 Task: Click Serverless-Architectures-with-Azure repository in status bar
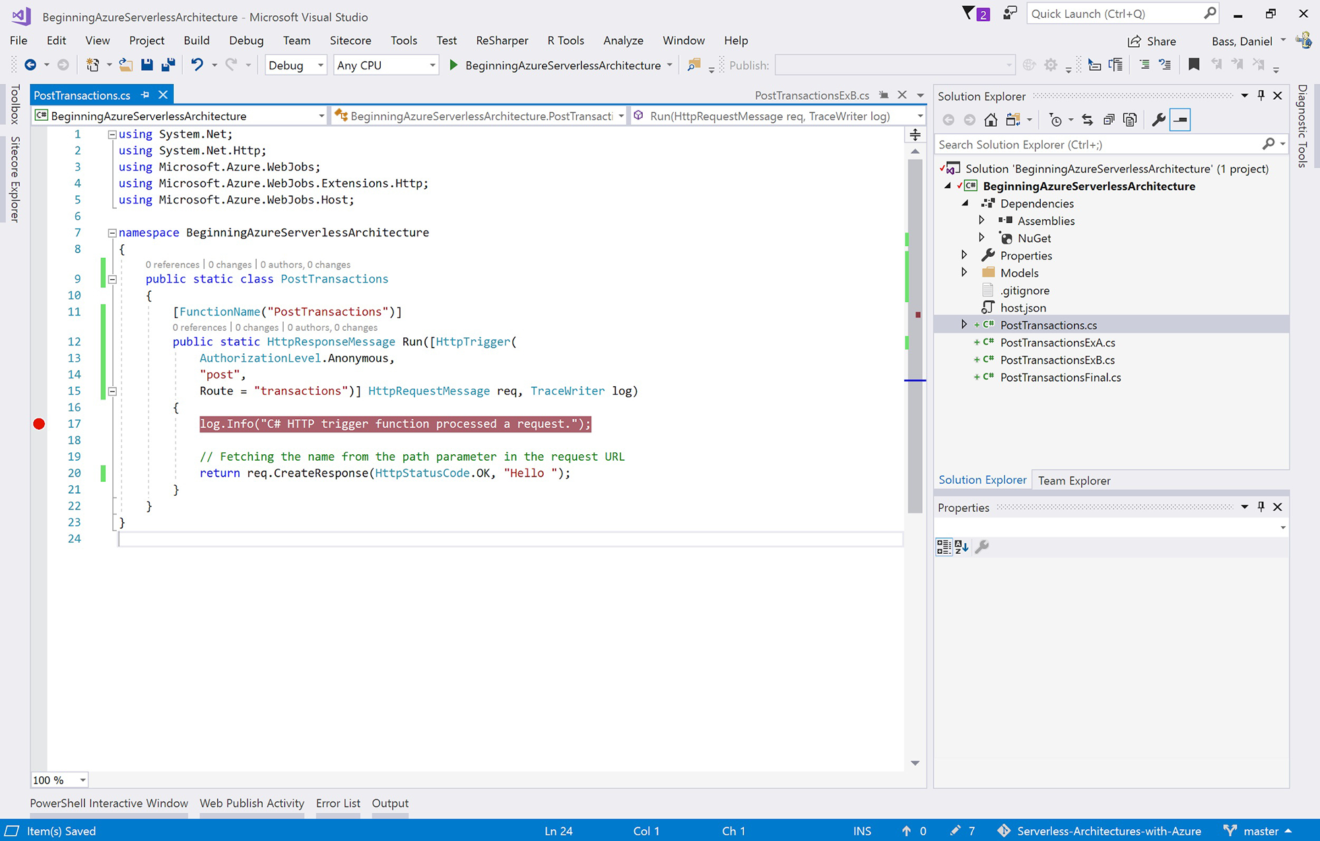[x=1100, y=831]
